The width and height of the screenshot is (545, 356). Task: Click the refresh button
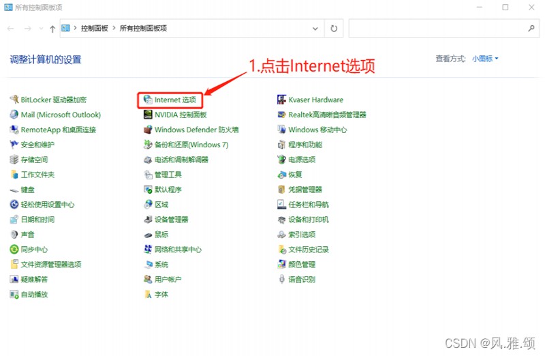(334, 29)
